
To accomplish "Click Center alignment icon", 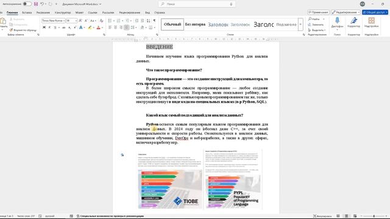I will point(115,27).
